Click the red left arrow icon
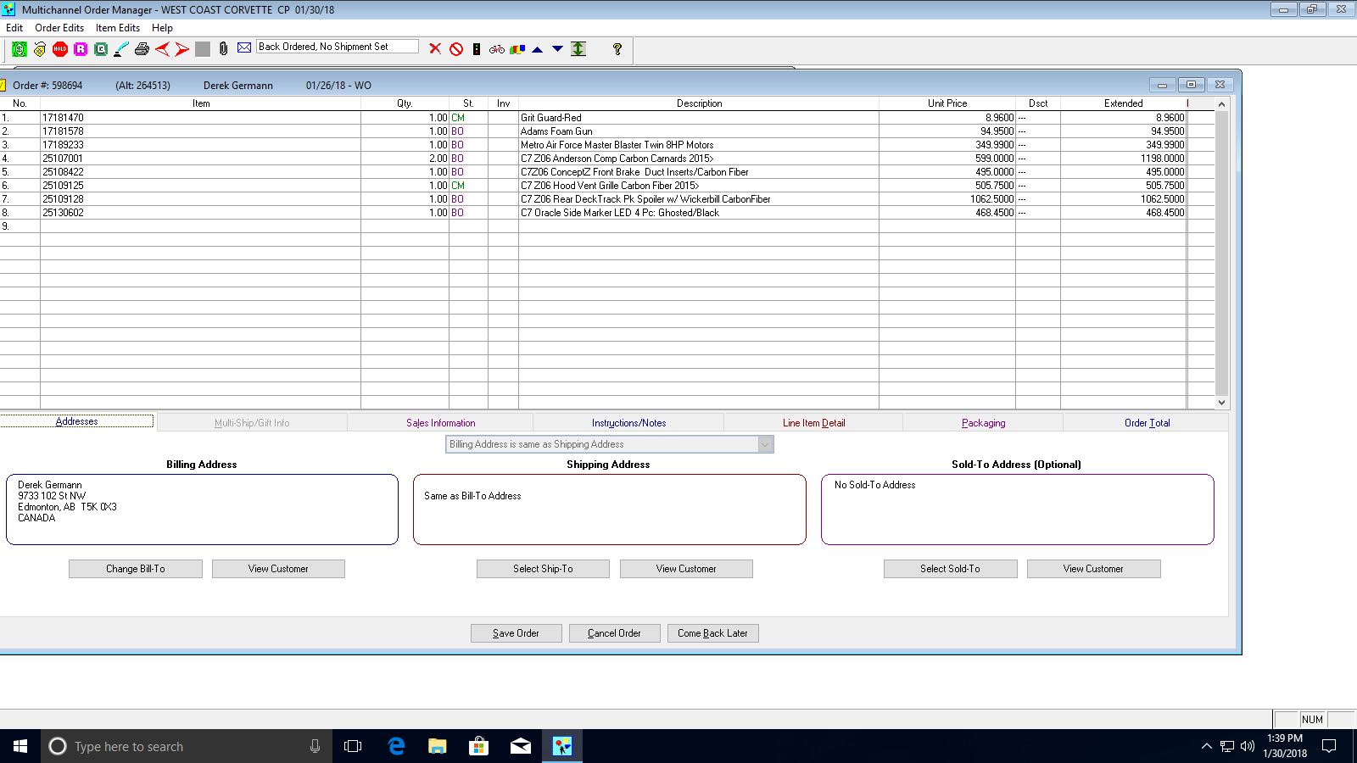The image size is (1357, 763). coord(162,49)
